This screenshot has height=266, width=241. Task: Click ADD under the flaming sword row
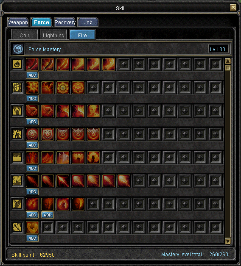[x=32, y=75]
